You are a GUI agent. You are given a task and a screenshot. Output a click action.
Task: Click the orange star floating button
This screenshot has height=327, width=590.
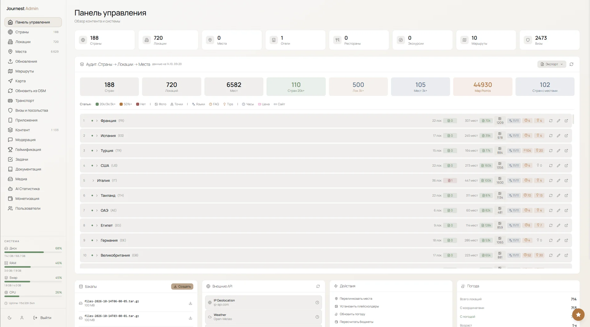click(578, 314)
